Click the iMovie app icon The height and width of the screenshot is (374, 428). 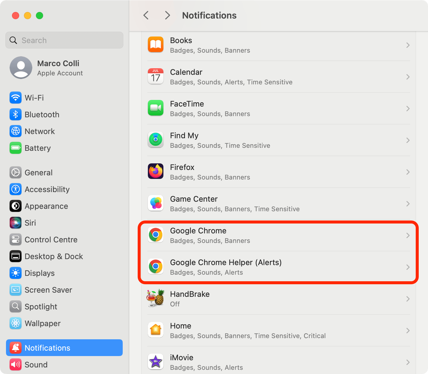click(156, 362)
